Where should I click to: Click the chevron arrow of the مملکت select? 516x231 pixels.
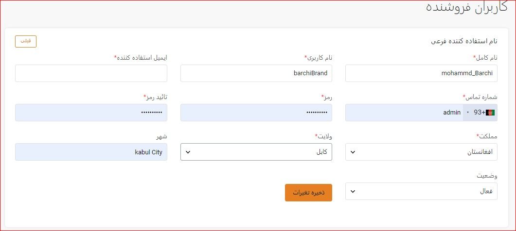click(x=353, y=152)
